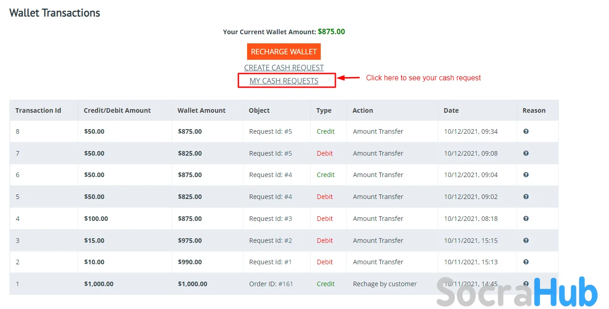Open the Create Cash Request link

284,68
